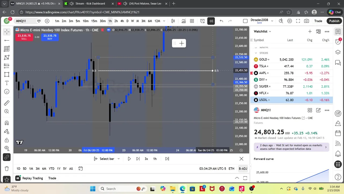Open the notifications bell panel
The width and height of the screenshot is (344, 194).
pyautogui.click(x=338, y=154)
